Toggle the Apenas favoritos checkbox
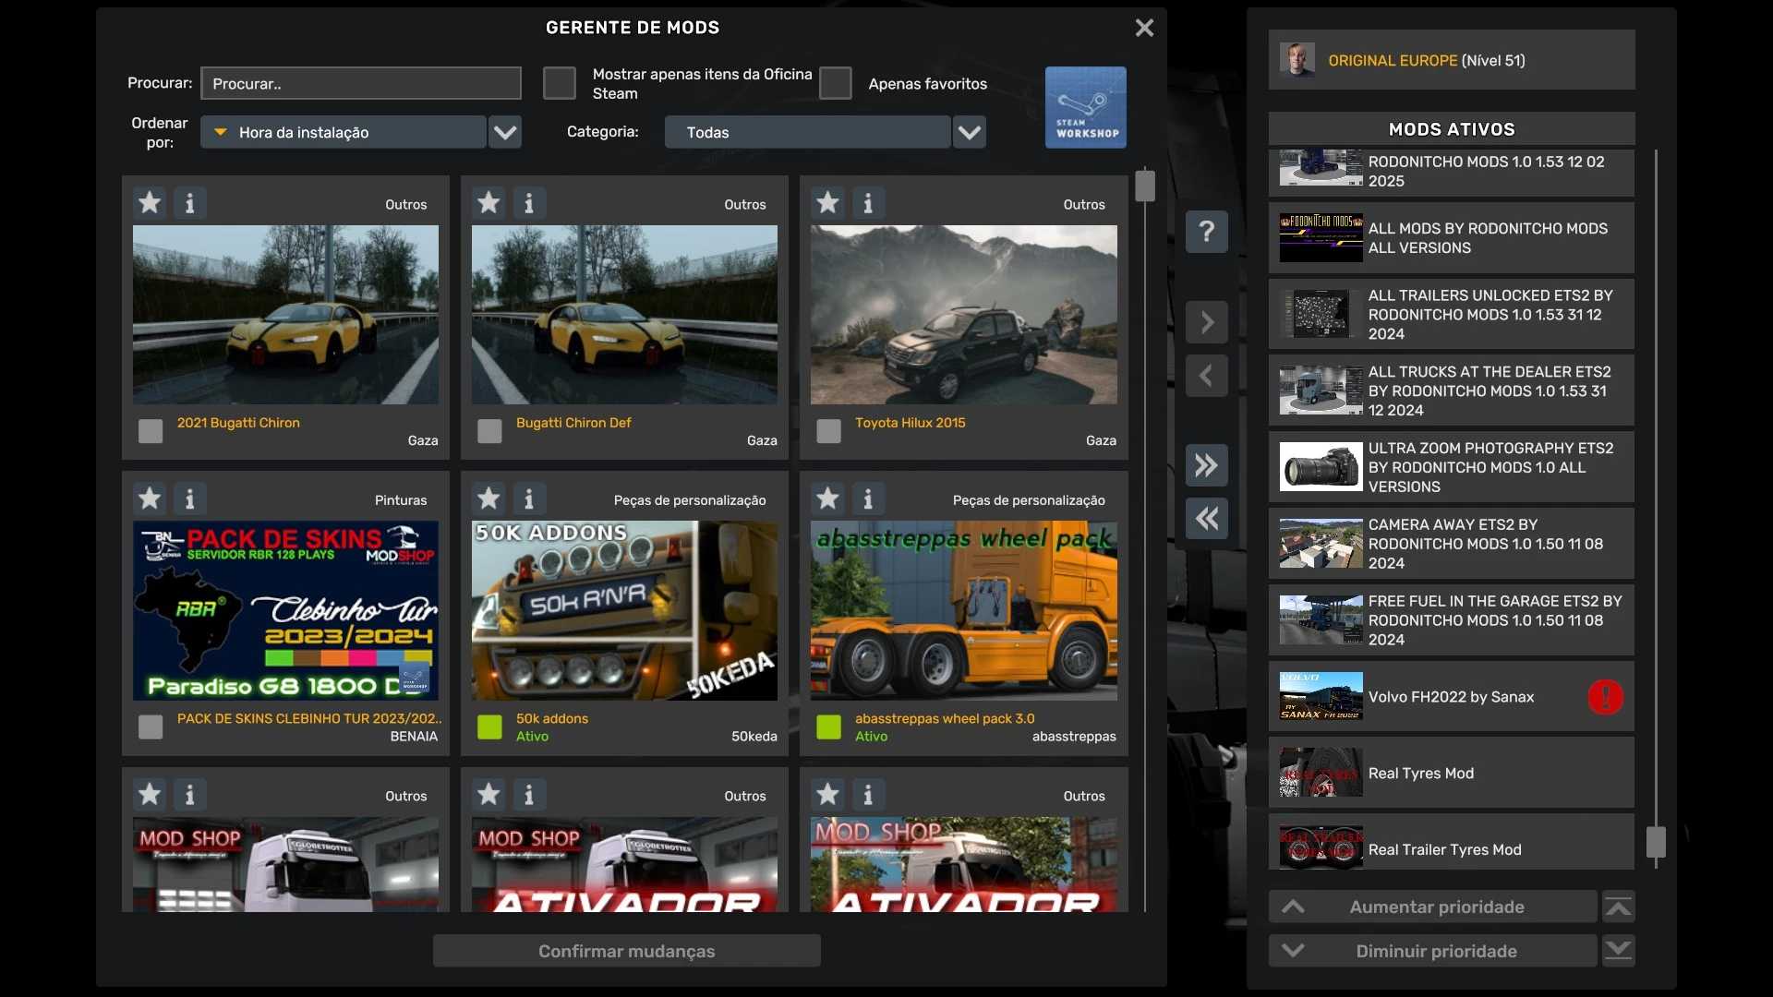Image resolution: width=1773 pixels, height=997 pixels. tap(835, 83)
